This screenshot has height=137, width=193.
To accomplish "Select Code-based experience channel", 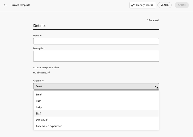I will (x=49, y=126).
